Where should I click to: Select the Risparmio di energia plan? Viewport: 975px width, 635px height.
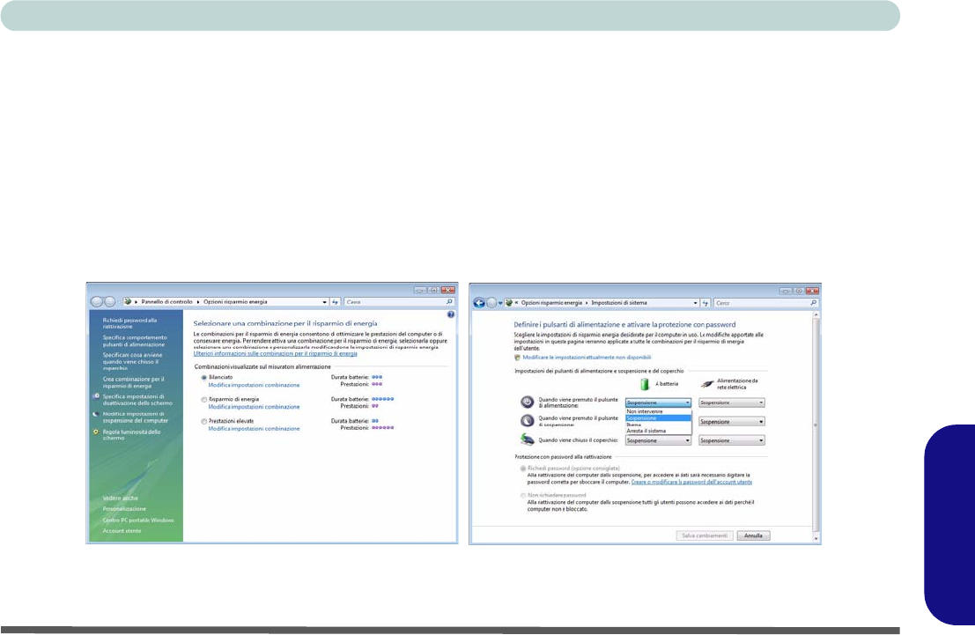pos(204,399)
